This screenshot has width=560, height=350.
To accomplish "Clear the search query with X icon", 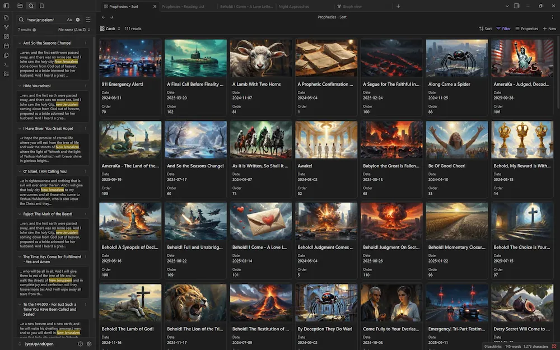I will [x=78, y=20].
